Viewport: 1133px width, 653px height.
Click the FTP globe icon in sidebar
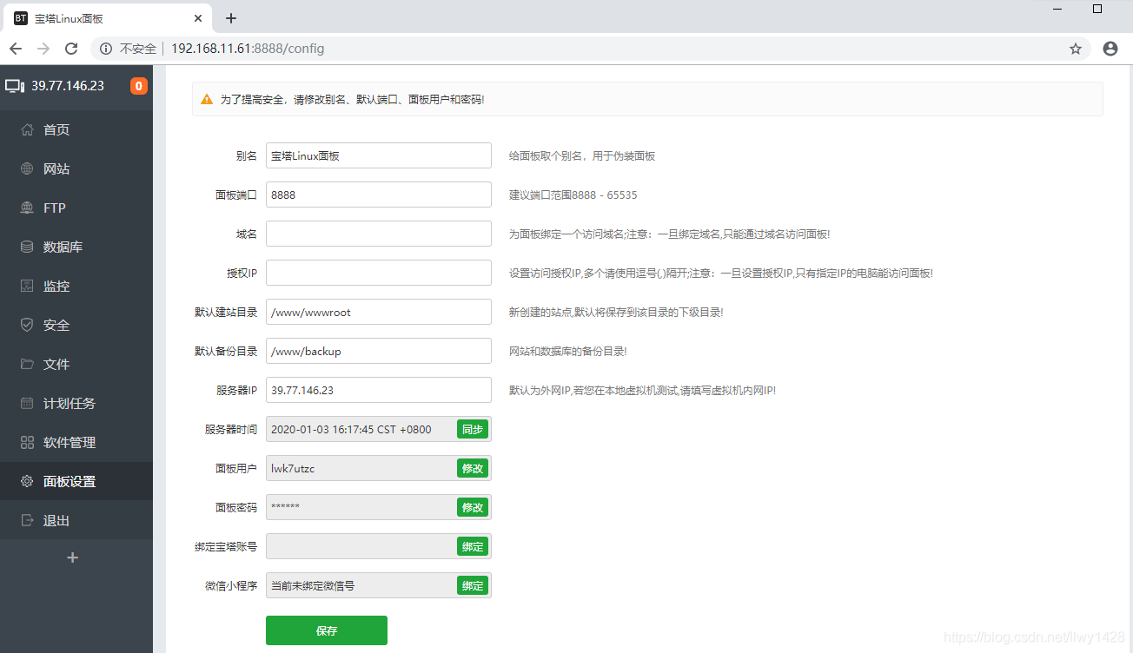(x=27, y=208)
